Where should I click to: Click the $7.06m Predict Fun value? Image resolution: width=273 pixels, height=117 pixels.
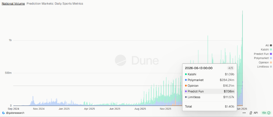[229, 91]
